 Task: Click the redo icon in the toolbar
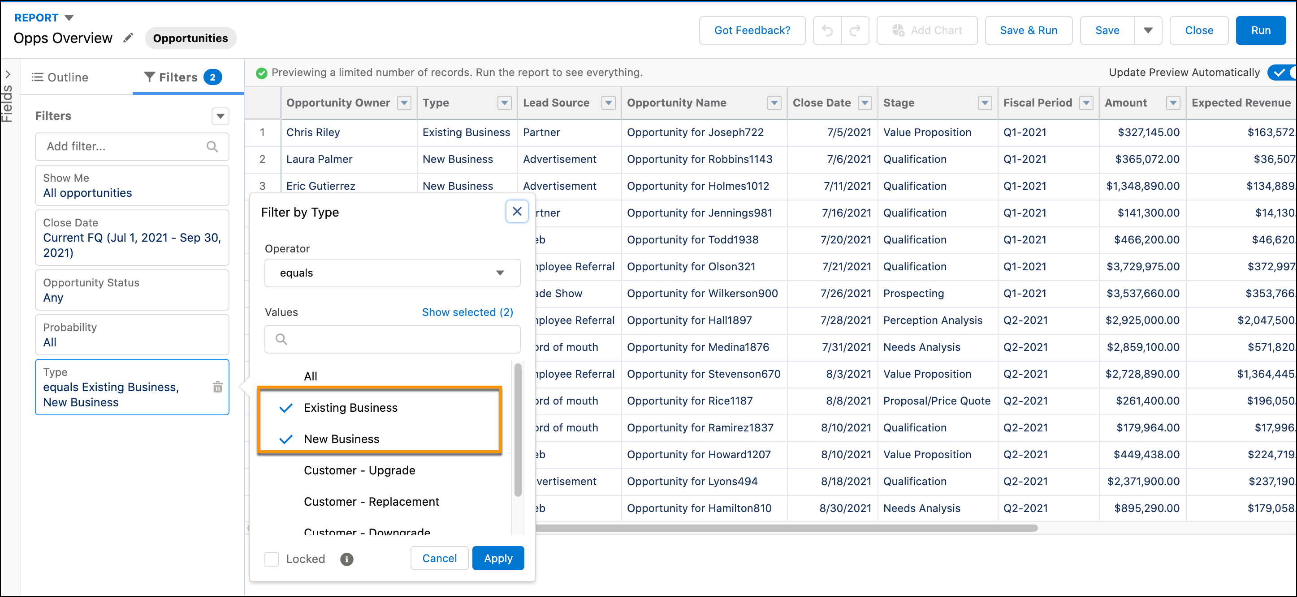tap(855, 30)
